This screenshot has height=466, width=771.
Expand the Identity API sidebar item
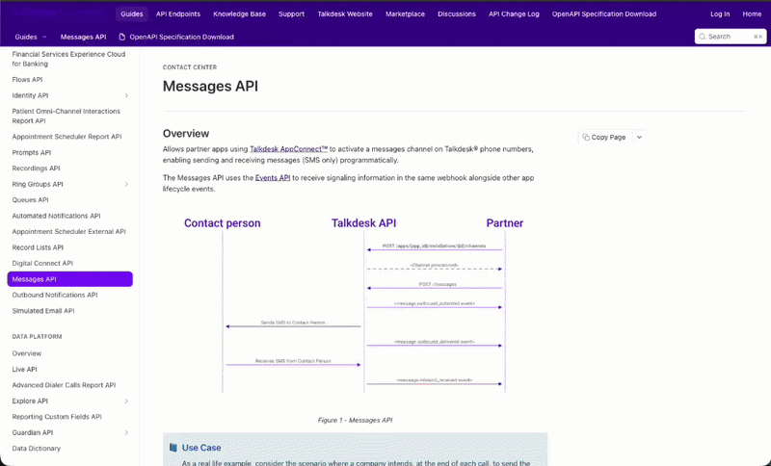126,95
